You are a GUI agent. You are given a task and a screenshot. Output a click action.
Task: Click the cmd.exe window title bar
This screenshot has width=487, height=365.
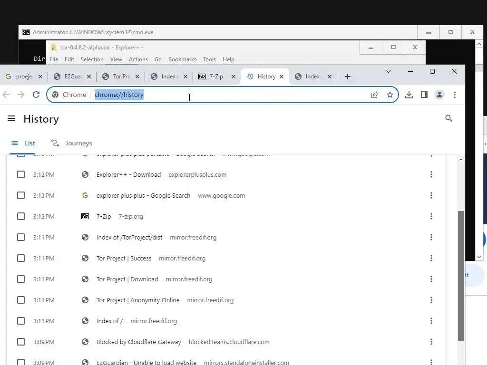tap(217, 32)
